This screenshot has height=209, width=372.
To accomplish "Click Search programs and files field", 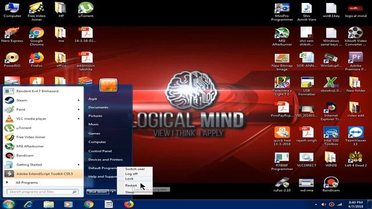I will 42,192.
